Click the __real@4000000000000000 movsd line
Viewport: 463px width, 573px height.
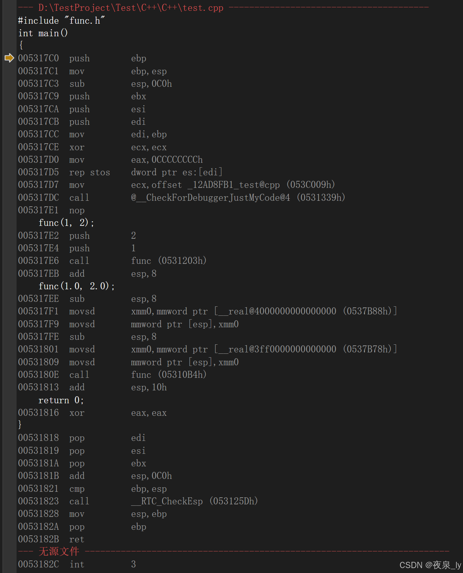(x=208, y=311)
